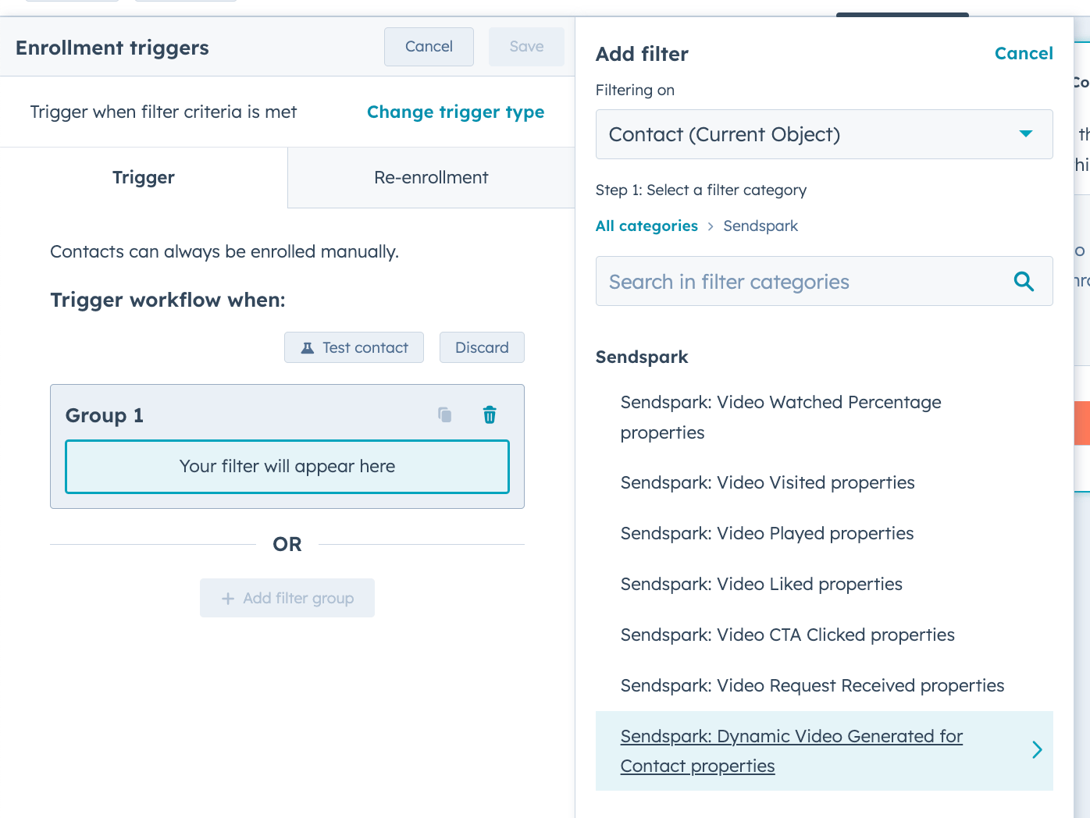The image size is (1090, 818).
Task: Select Sendspark: Video Played properties
Action: click(x=824, y=534)
